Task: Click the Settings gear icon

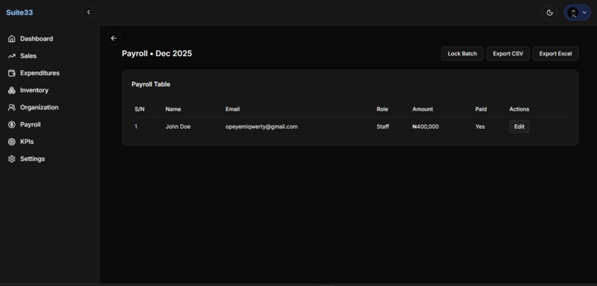Action: (12, 159)
